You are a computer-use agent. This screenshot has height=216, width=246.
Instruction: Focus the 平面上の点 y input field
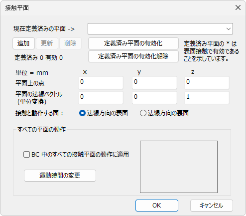point(154,83)
